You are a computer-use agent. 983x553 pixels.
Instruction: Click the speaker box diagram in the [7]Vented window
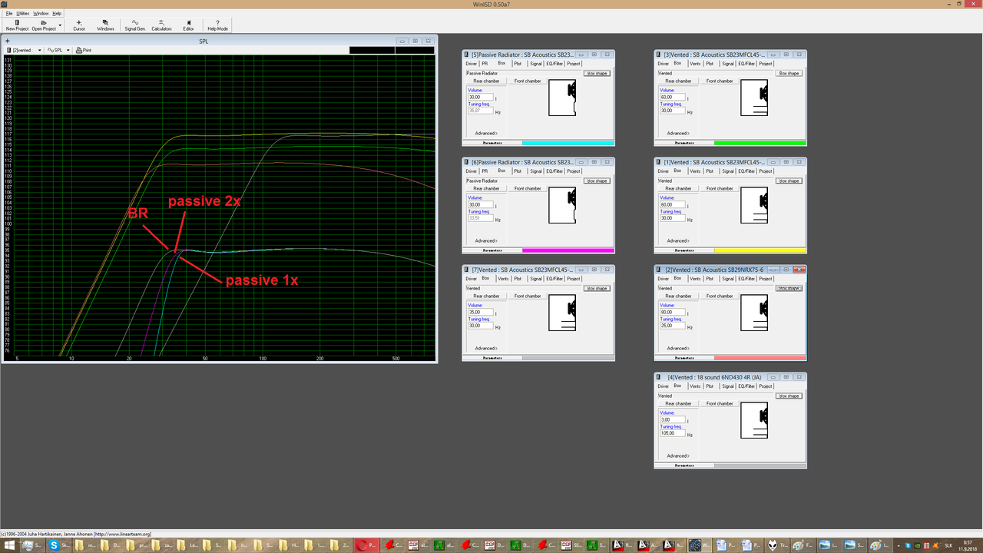pyautogui.click(x=562, y=312)
